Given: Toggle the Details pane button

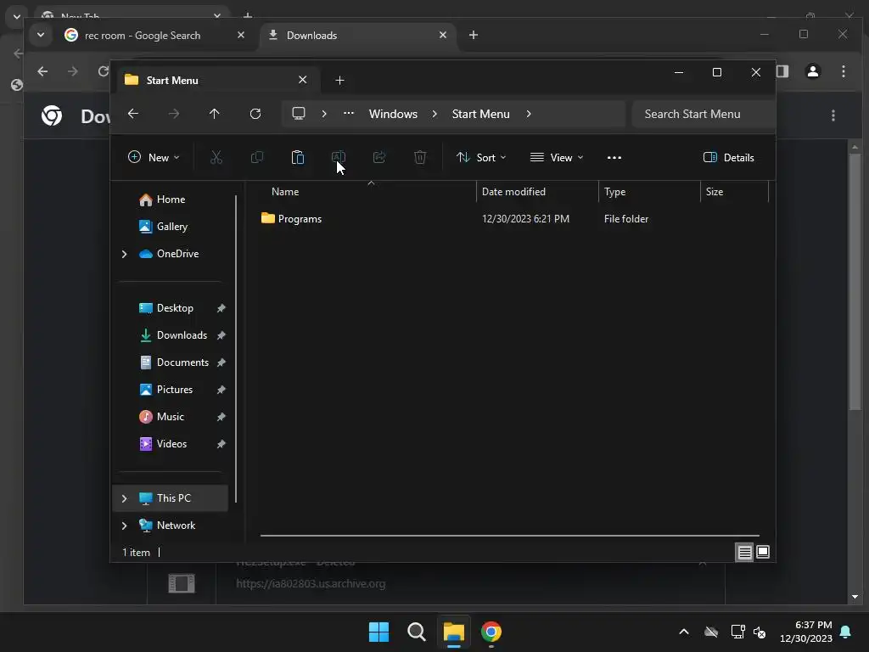Looking at the screenshot, I should [x=728, y=157].
